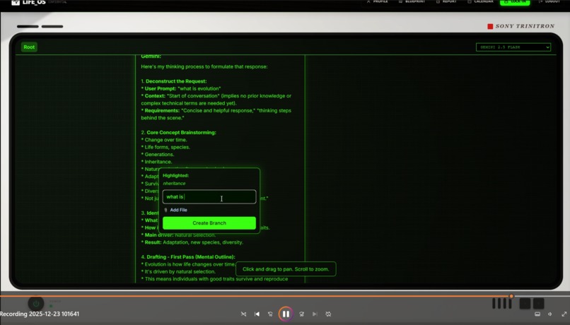Click the Create Branch button
This screenshot has height=325, width=570.
pos(209,223)
